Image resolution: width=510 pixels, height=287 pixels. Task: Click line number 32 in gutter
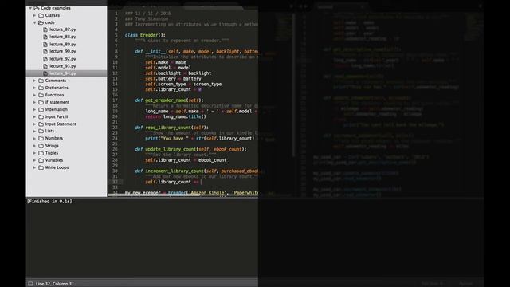(115, 182)
